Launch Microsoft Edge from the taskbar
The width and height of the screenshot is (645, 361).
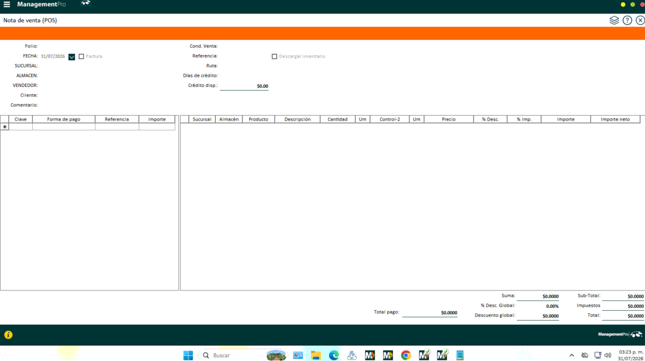(333, 355)
